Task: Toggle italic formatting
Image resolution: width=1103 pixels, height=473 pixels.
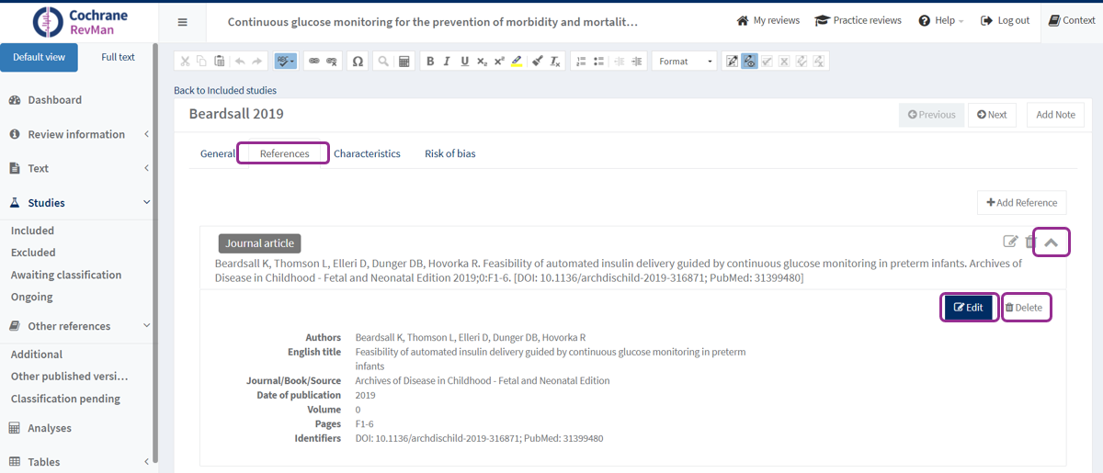Action: (x=447, y=62)
